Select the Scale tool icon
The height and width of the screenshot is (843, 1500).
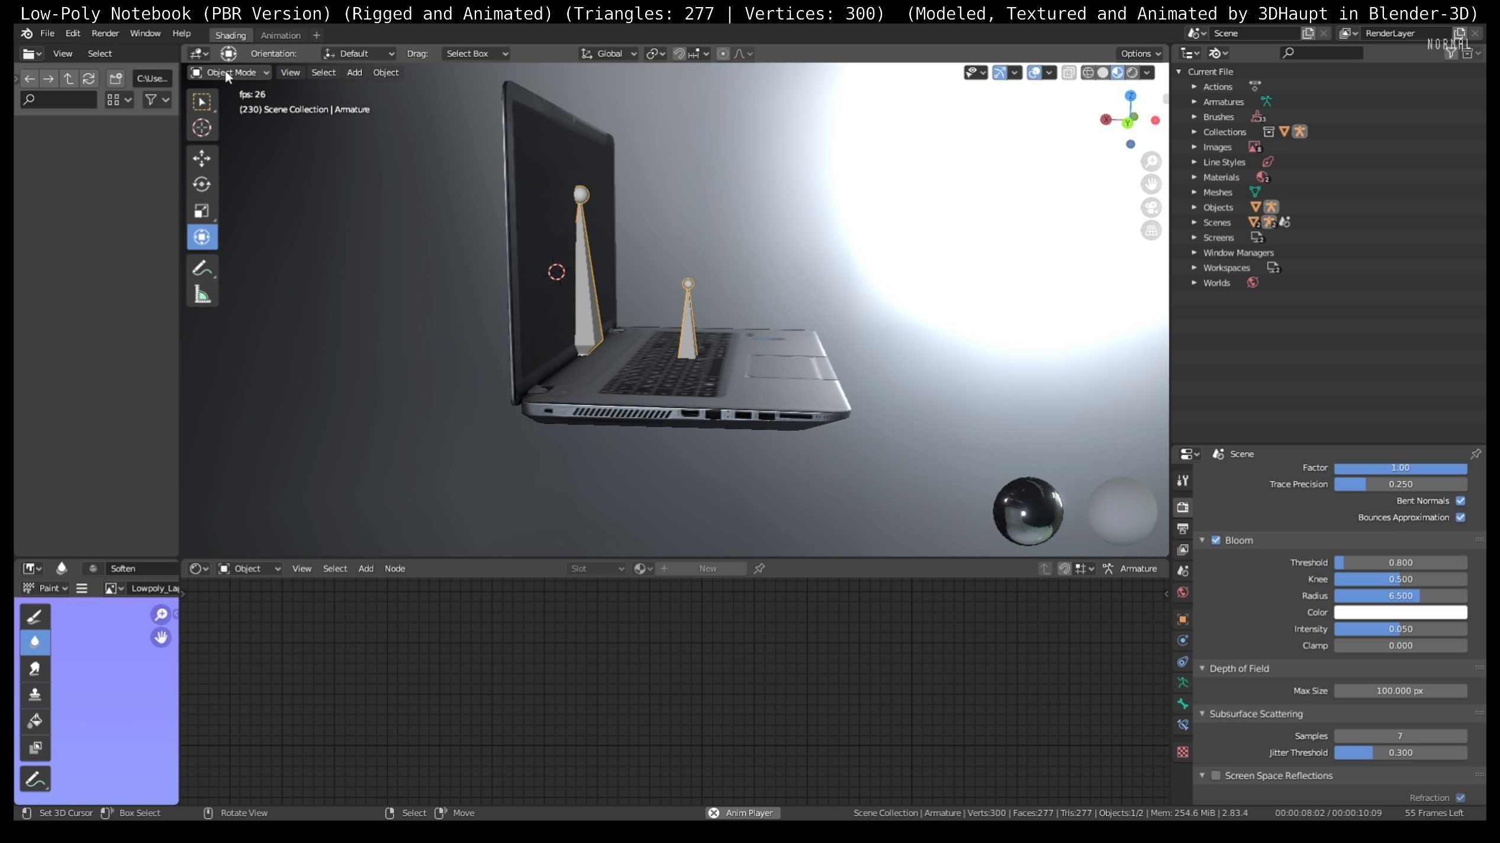[x=202, y=211]
